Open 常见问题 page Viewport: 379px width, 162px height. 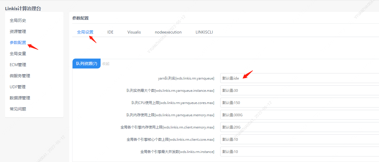click(x=18, y=109)
